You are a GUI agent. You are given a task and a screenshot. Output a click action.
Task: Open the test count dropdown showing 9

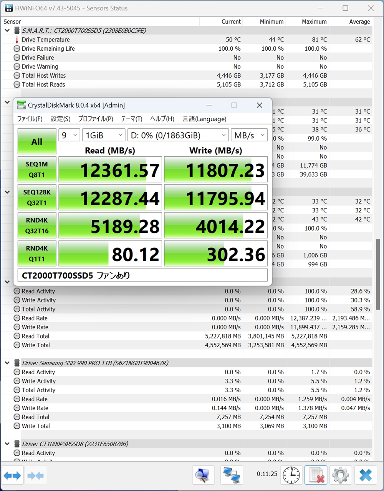pyautogui.click(x=69, y=135)
